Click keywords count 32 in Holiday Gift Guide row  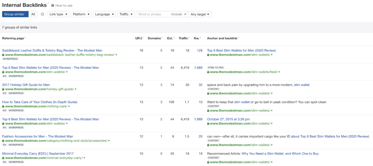(x=201, y=85)
